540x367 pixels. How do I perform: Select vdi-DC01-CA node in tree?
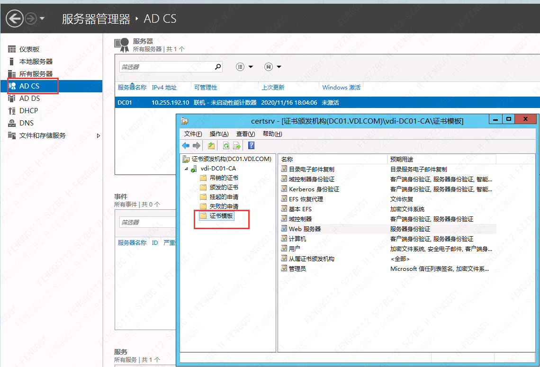coord(218,169)
